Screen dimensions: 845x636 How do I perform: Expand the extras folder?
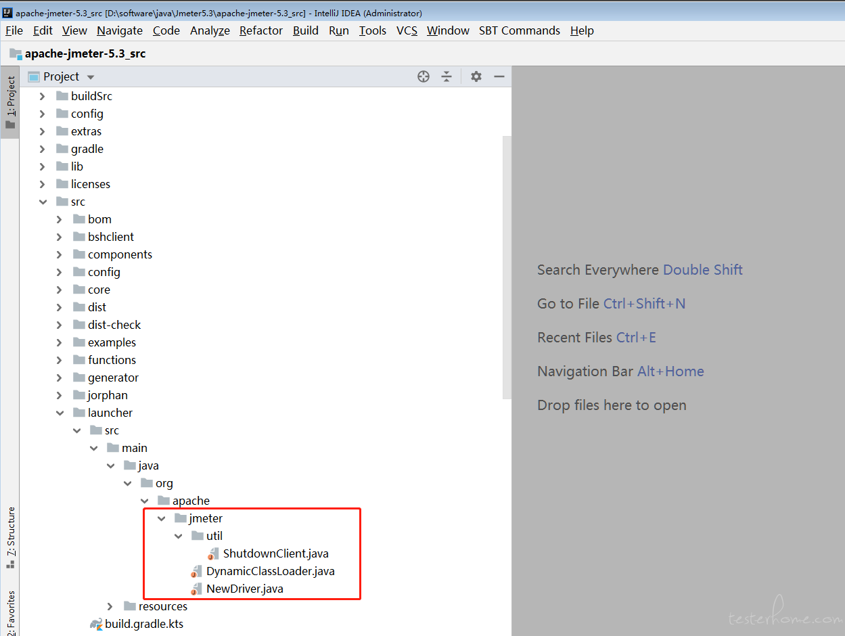43,131
